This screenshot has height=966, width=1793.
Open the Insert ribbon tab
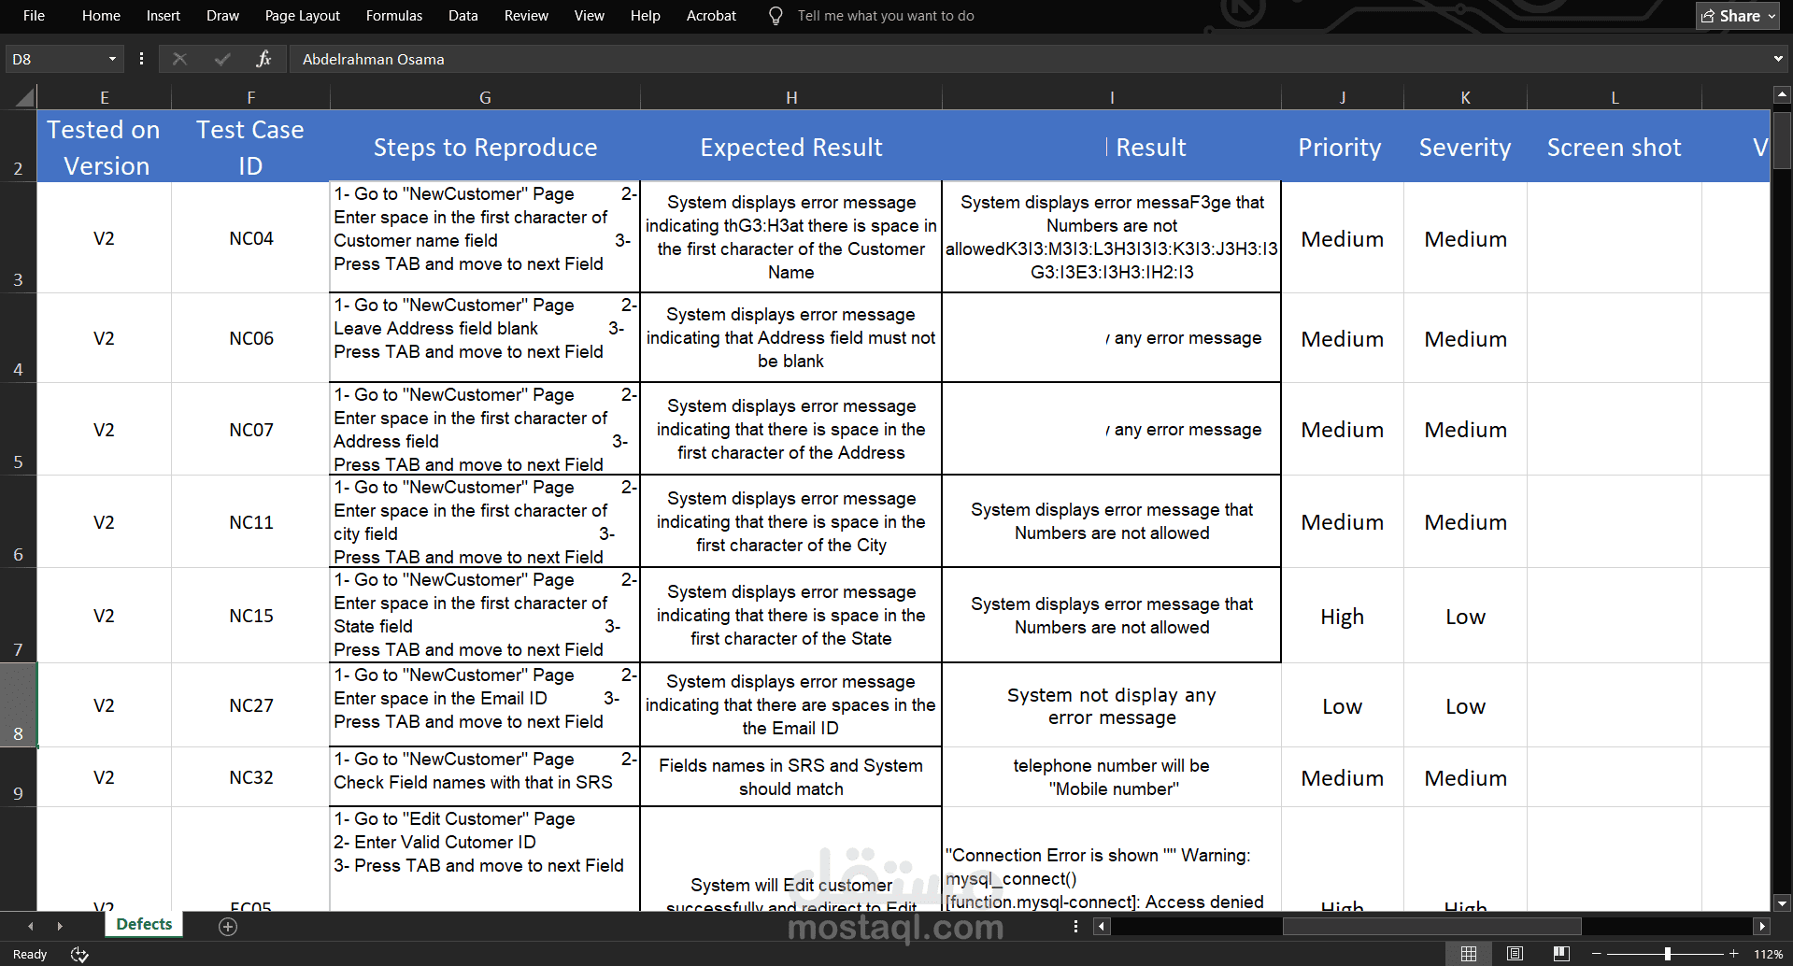tap(164, 16)
